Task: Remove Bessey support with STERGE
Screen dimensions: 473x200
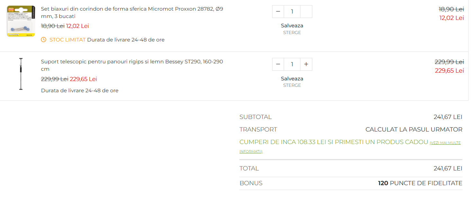Action: coord(292,85)
